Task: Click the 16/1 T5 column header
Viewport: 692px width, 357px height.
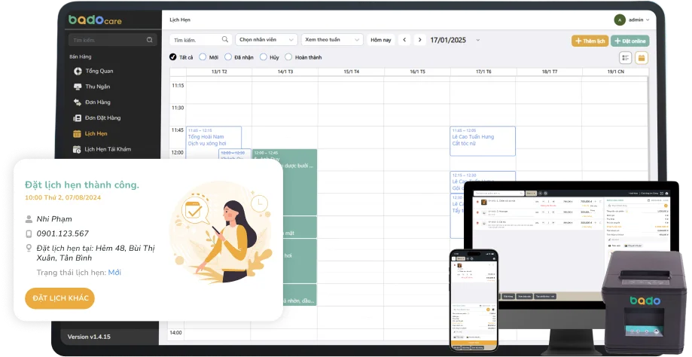Action: tap(417, 72)
